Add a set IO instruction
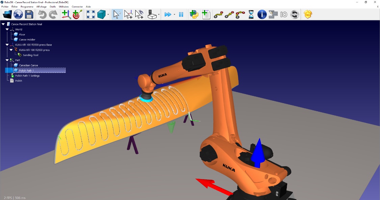This screenshot has height=200, width=380. pyautogui.click(x=284, y=15)
